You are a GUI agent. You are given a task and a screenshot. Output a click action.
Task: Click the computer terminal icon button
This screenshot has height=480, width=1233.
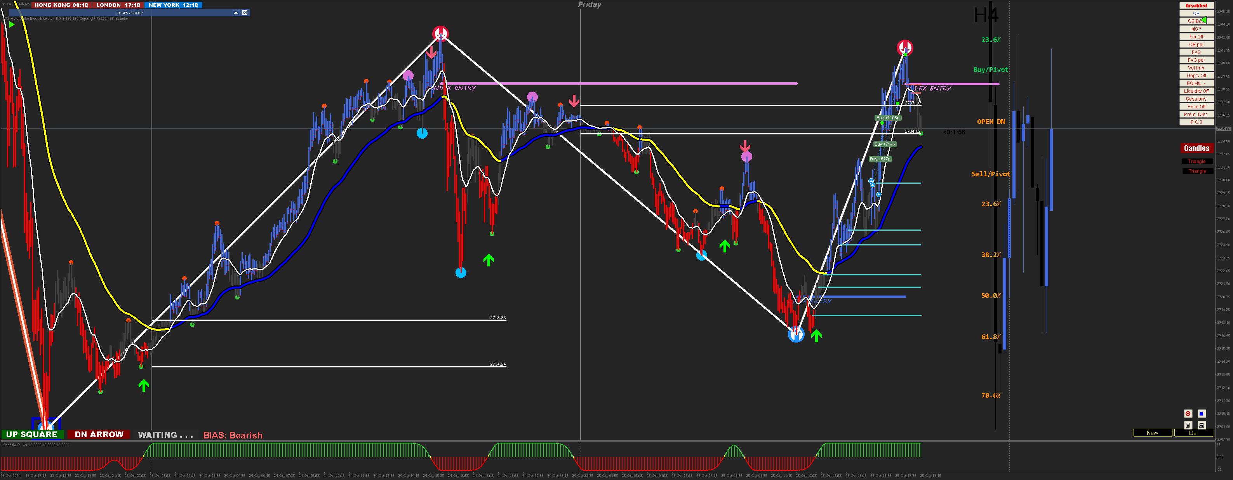click(x=1202, y=425)
